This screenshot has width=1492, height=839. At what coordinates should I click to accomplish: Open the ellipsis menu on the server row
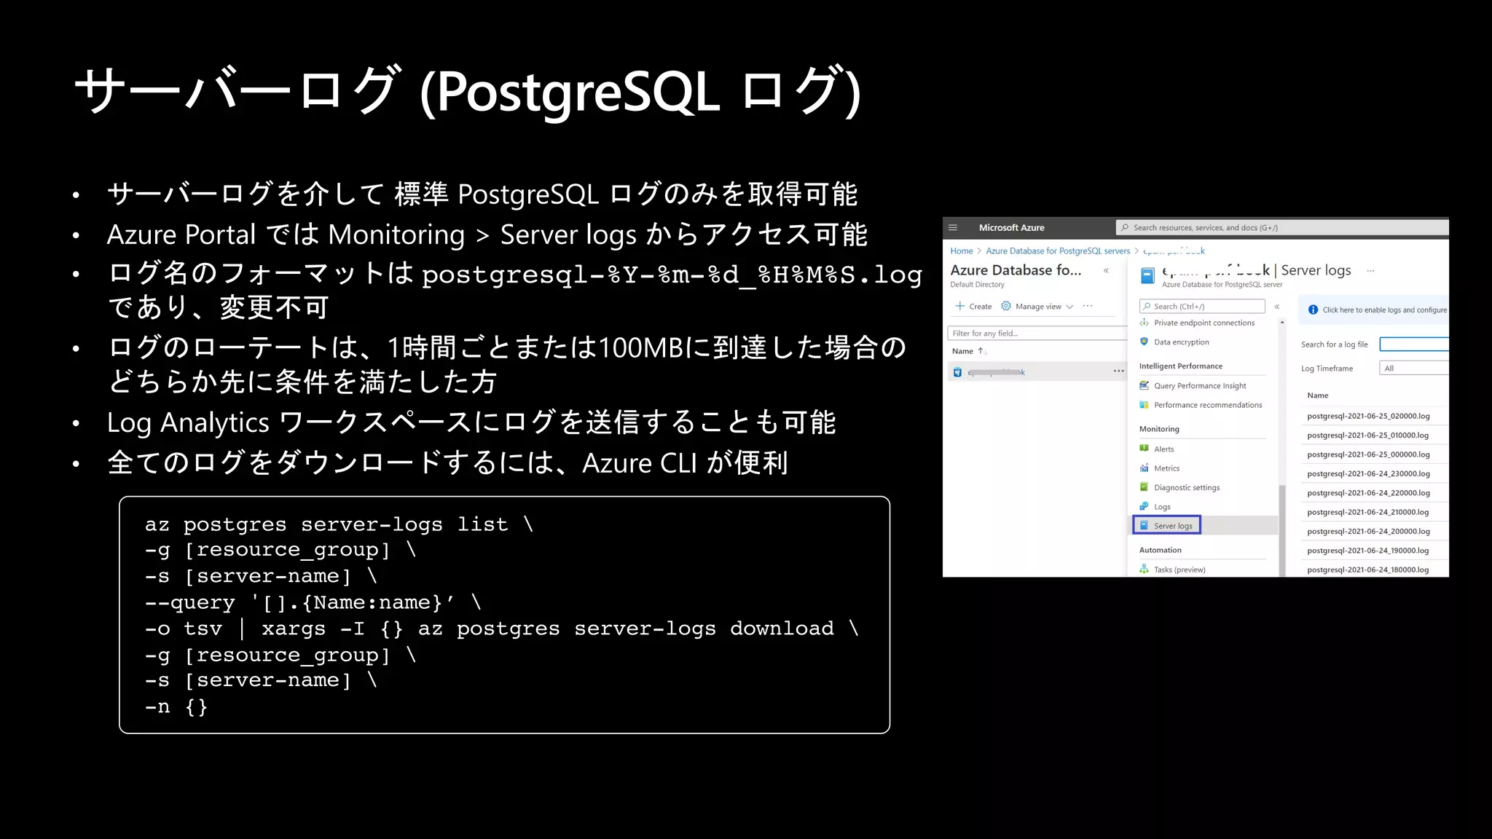[x=1118, y=371]
